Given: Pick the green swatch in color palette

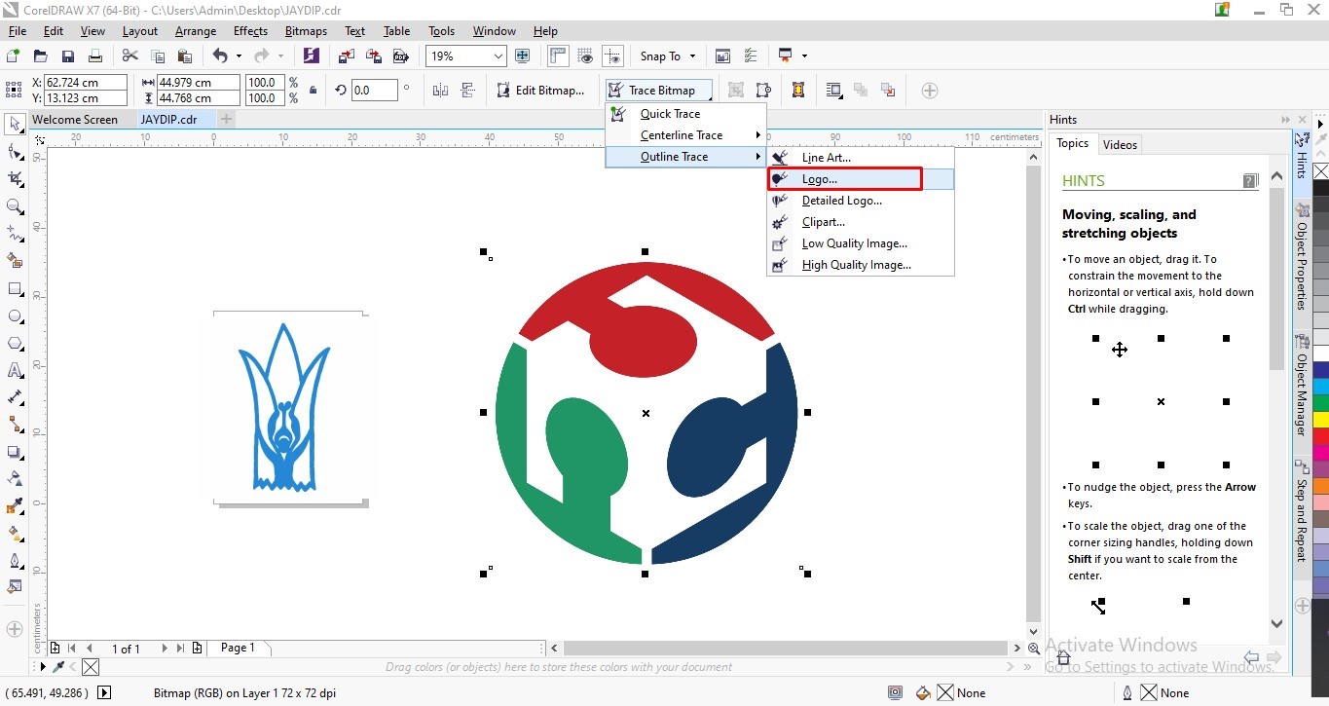Looking at the screenshot, I should click(1320, 402).
